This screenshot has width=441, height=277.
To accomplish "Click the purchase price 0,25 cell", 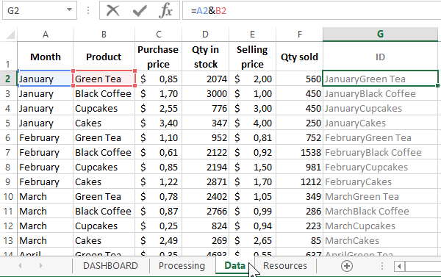I will 159,226.
